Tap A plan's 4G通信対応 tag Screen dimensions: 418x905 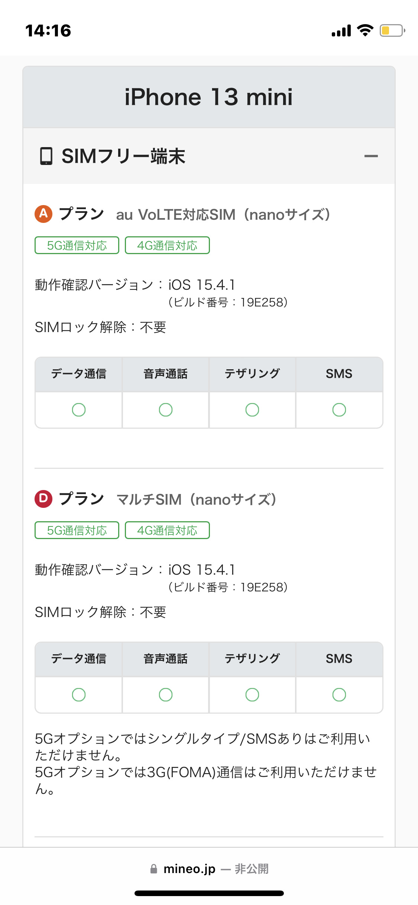[x=167, y=246]
